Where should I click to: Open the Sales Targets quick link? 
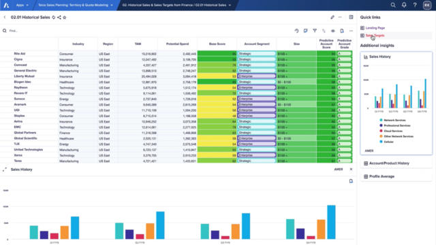click(x=375, y=35)
